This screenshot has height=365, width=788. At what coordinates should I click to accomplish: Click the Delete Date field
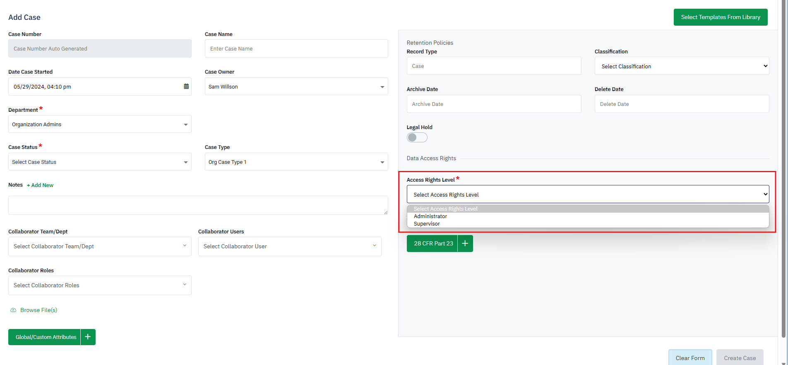pos(682,104)
